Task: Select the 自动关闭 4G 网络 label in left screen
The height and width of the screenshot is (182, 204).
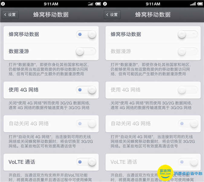Action: click(29, 123)
